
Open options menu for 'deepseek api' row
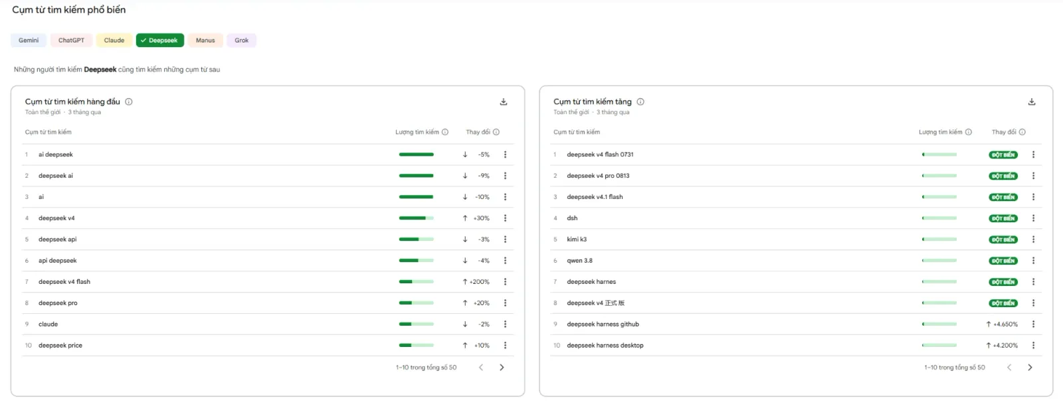click(505, 239)
